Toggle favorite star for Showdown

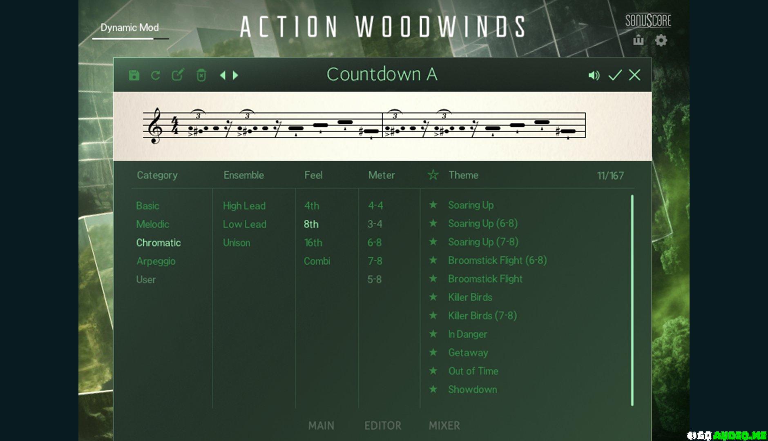(433, 389)
